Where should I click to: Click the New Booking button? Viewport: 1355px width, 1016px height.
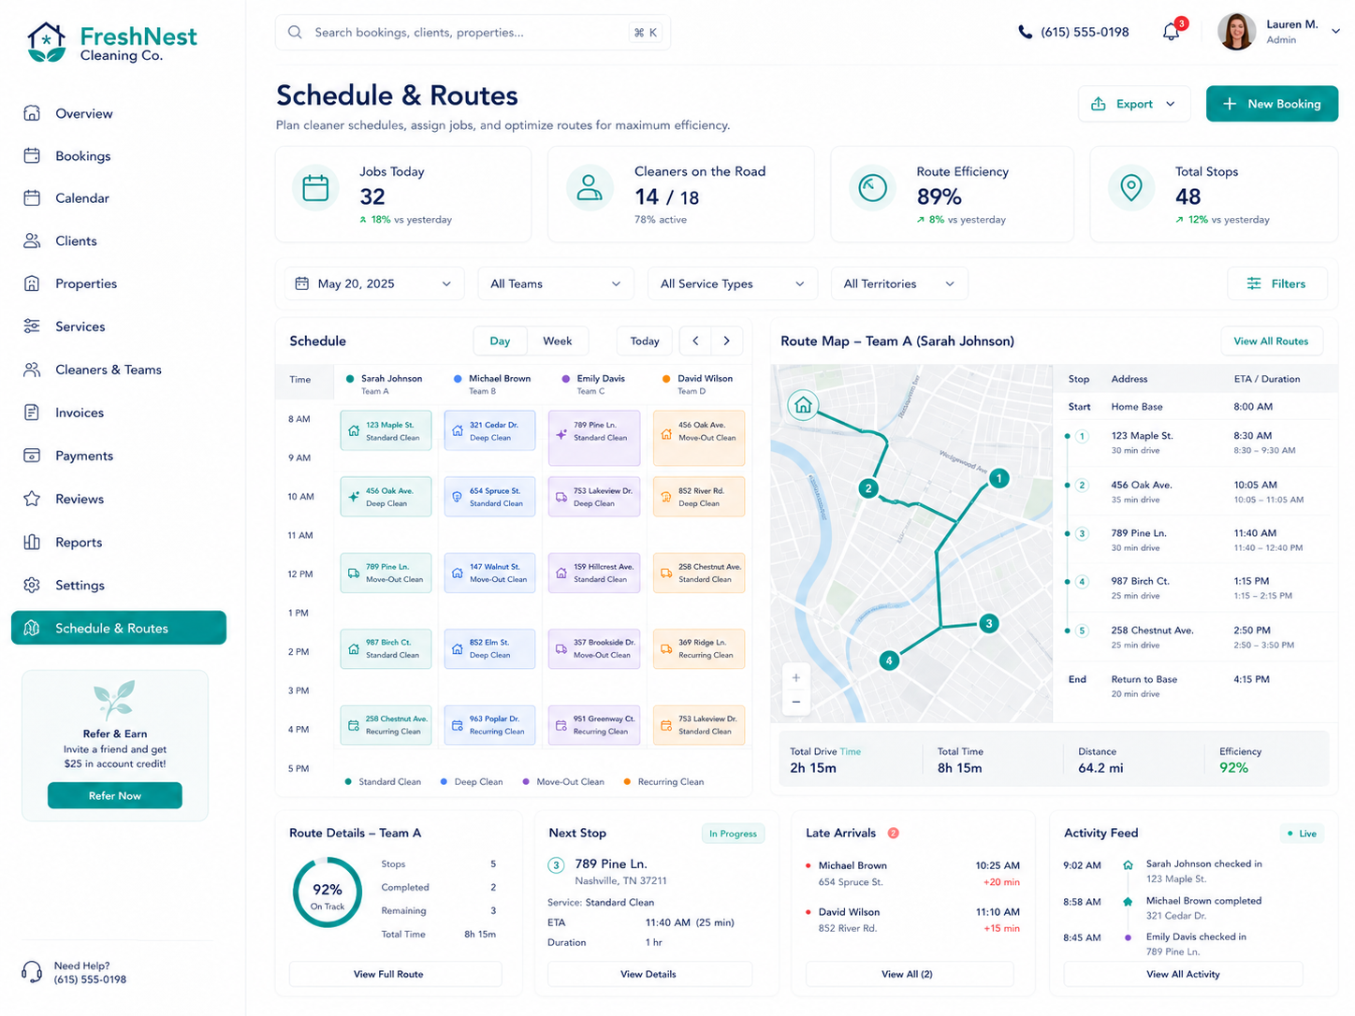pyautogui.click(x=1272, y=104)
